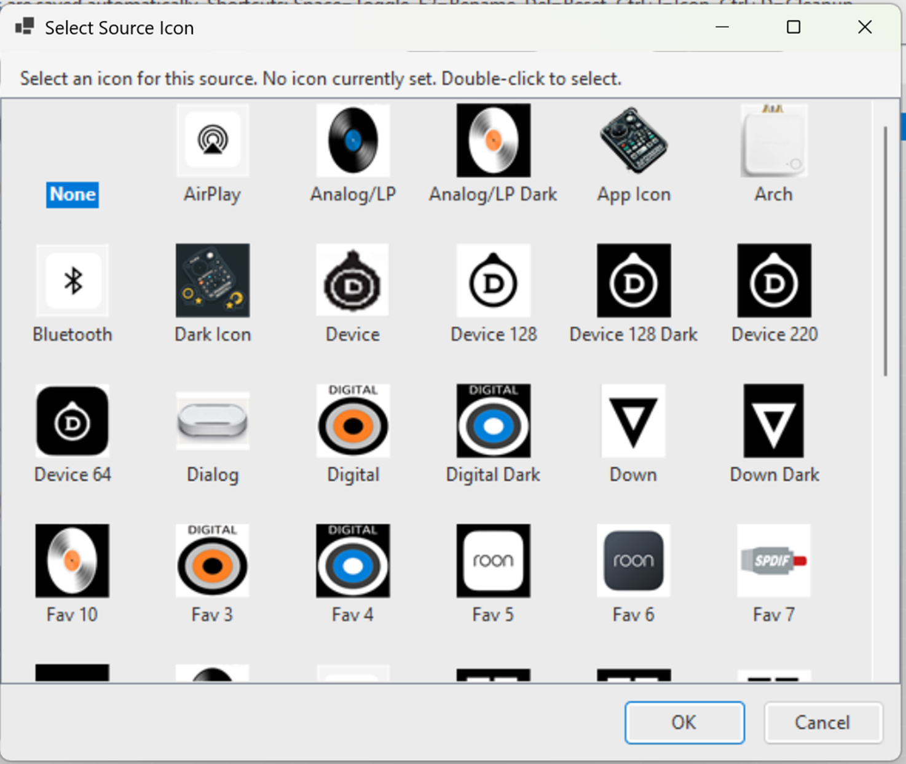
Task: Click the AirPlay label text
Action: (212, 195)
